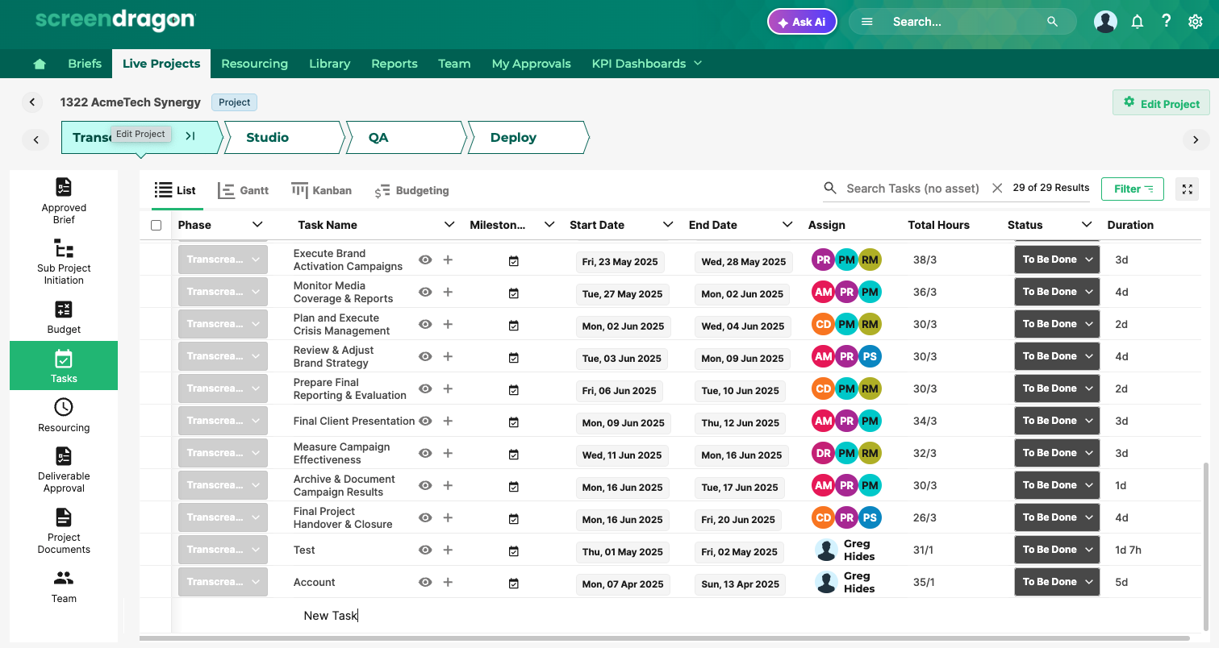Toggle eye icon for Account task

tap(425, 582)
